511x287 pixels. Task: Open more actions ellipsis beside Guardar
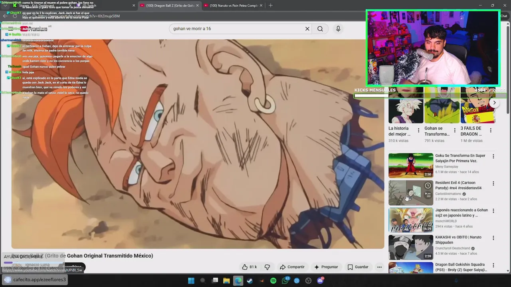(x=379, y=267)
